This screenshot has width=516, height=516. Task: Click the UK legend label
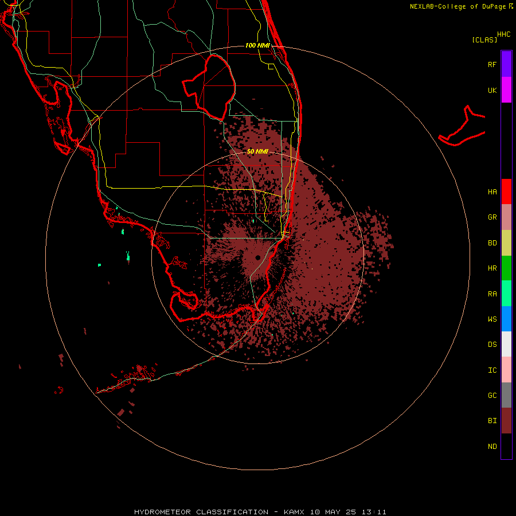click(x=492, y=90)
